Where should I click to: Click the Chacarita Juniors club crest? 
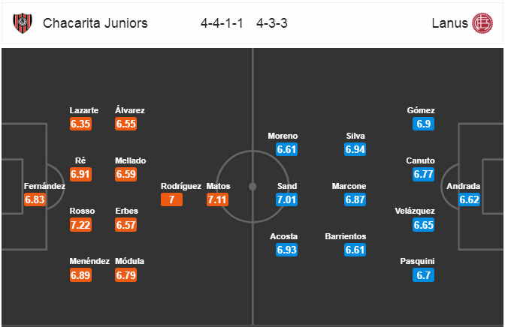click(23, 23)
